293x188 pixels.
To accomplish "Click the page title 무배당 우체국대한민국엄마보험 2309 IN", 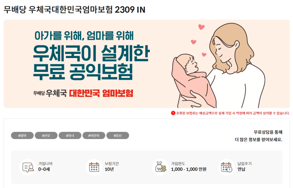I will [x=75, y=10].
